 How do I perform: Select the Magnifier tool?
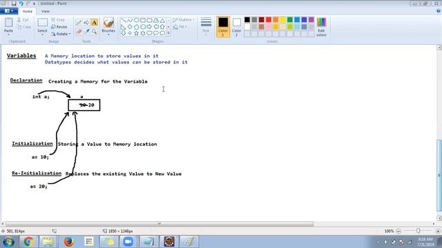94,32
